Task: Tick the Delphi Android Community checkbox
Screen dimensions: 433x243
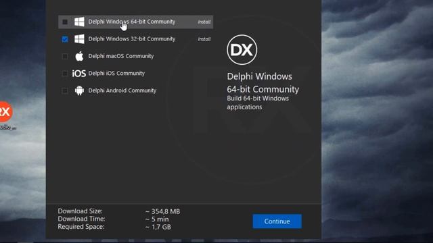Action: click(65, 90)
